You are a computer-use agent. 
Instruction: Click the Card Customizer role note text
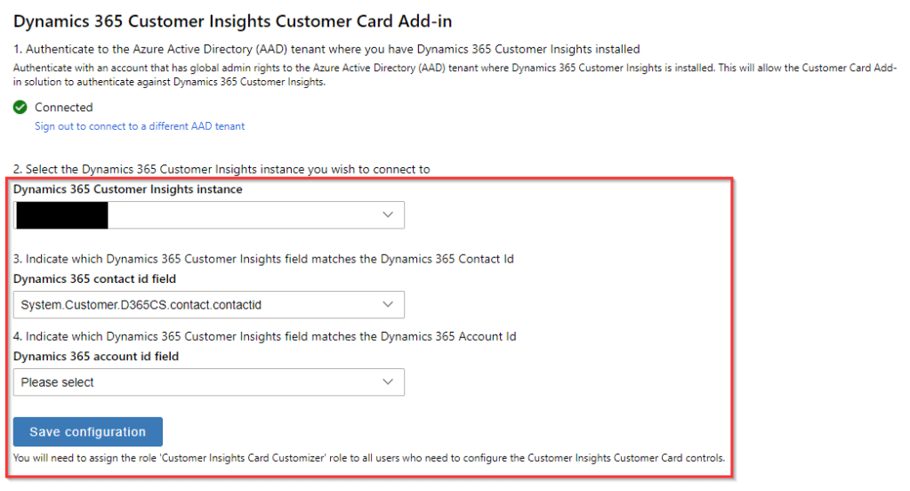(369, 458)
